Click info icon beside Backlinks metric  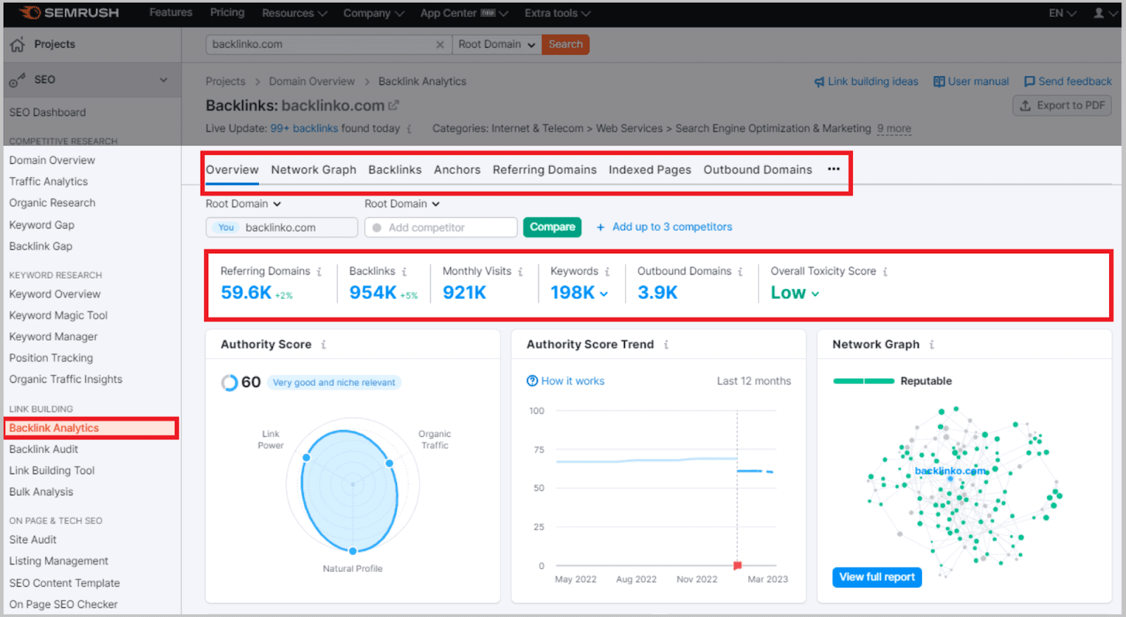404,272
